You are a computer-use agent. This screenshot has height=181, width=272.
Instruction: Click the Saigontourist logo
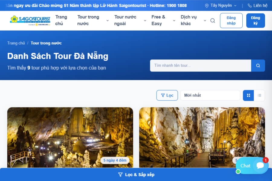pyautogui.click(x=30, y=21)
